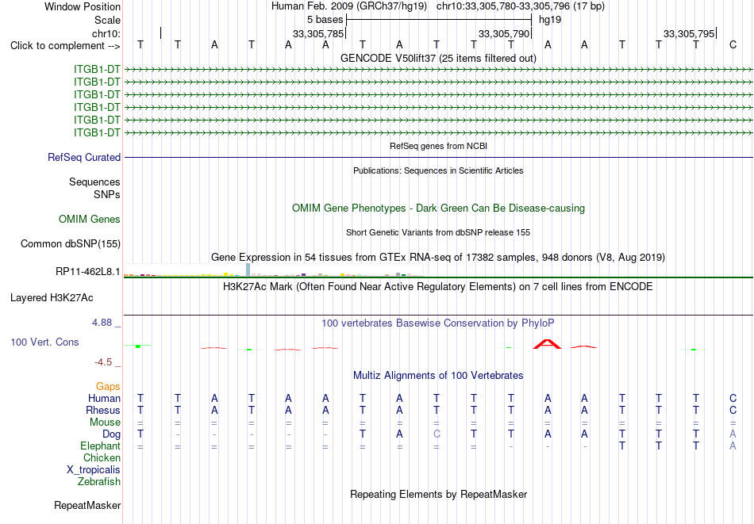The height and width of the screenshot is (524, 754).
Task: Click the RP11-462L8.1 gene label
Action: pyautogui.click(x=88, y=272)
